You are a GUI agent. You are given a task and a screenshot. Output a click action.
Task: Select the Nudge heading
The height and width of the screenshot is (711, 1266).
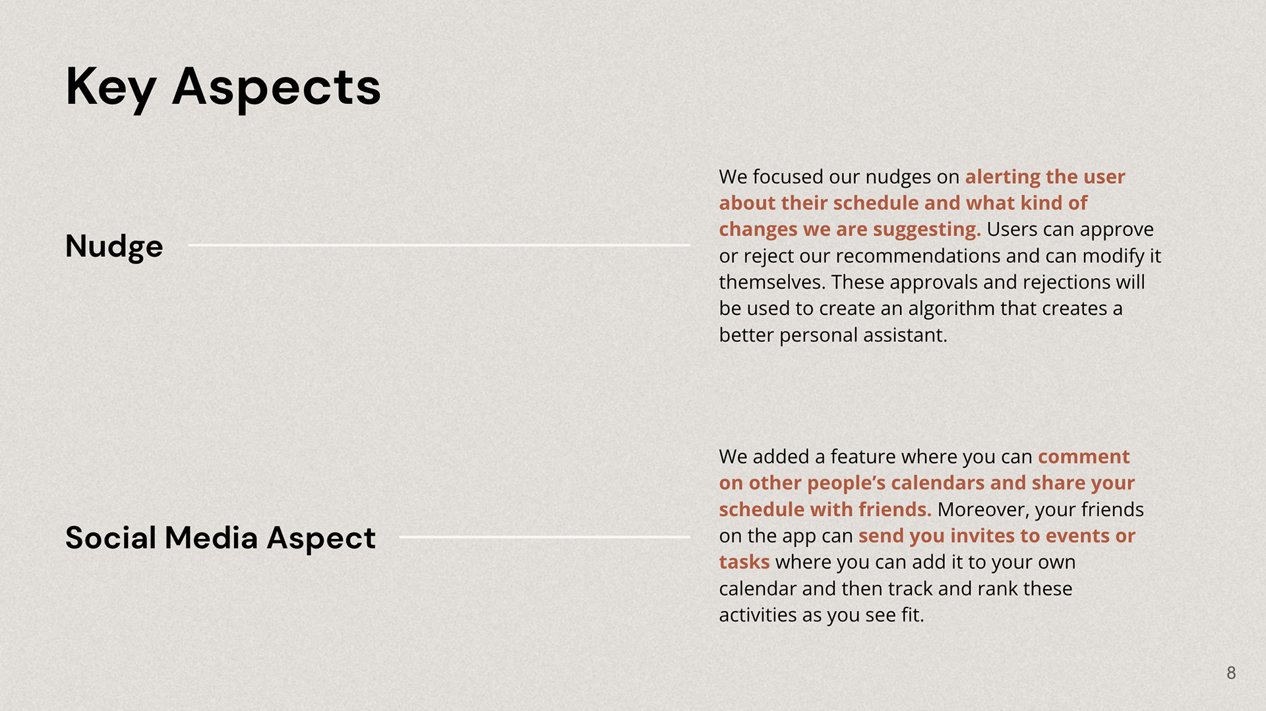point(114,246)
